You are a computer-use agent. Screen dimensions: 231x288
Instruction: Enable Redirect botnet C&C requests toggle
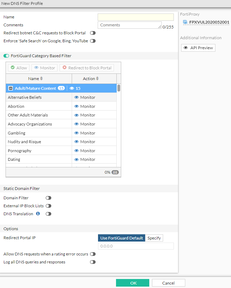(92, 33)
